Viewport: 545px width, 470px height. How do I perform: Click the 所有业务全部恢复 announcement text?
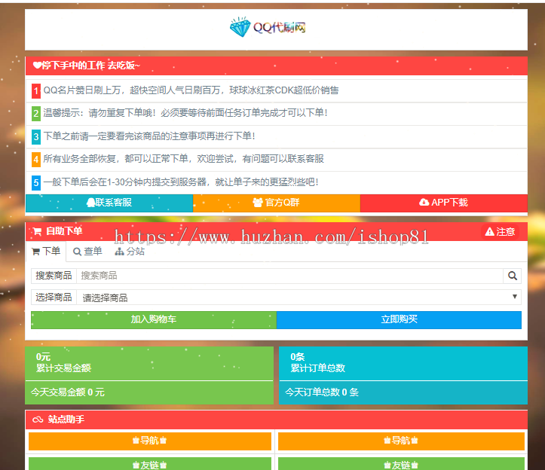point(183,159)
